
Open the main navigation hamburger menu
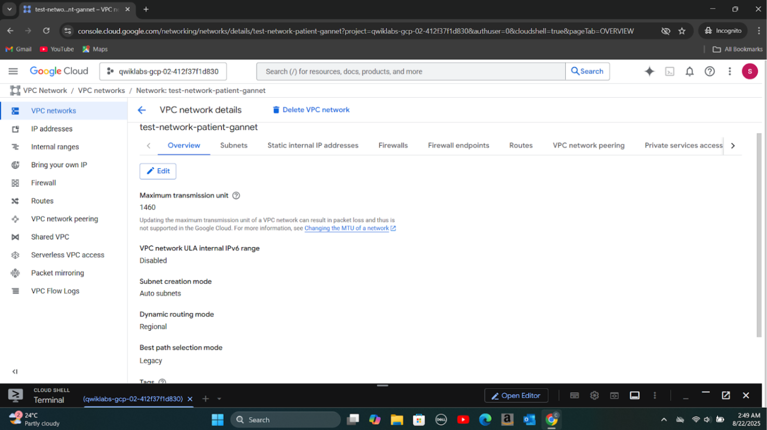point(13,71)
